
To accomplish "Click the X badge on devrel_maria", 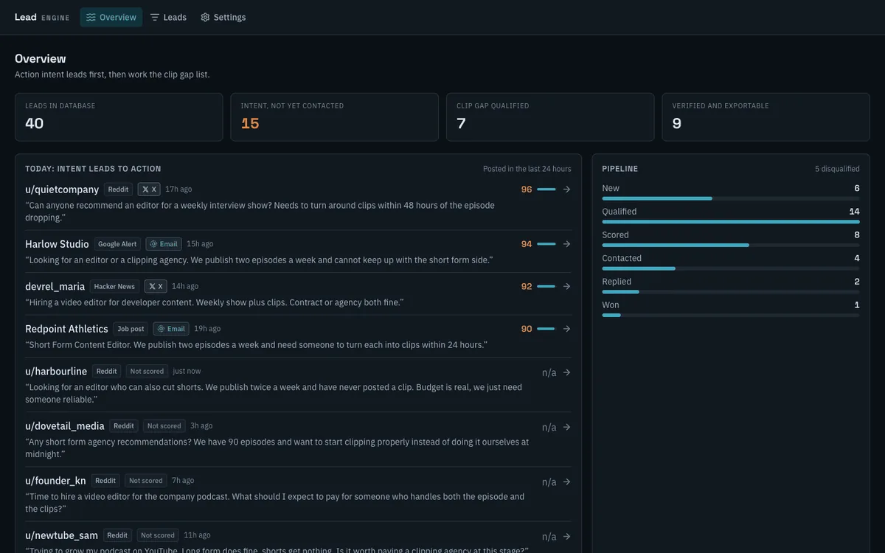I will click(155, 286).
